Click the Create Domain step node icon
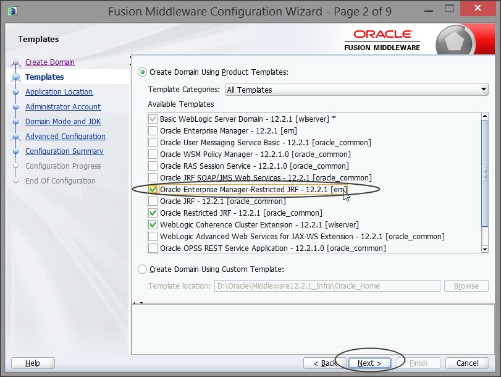 coord(15,62)
